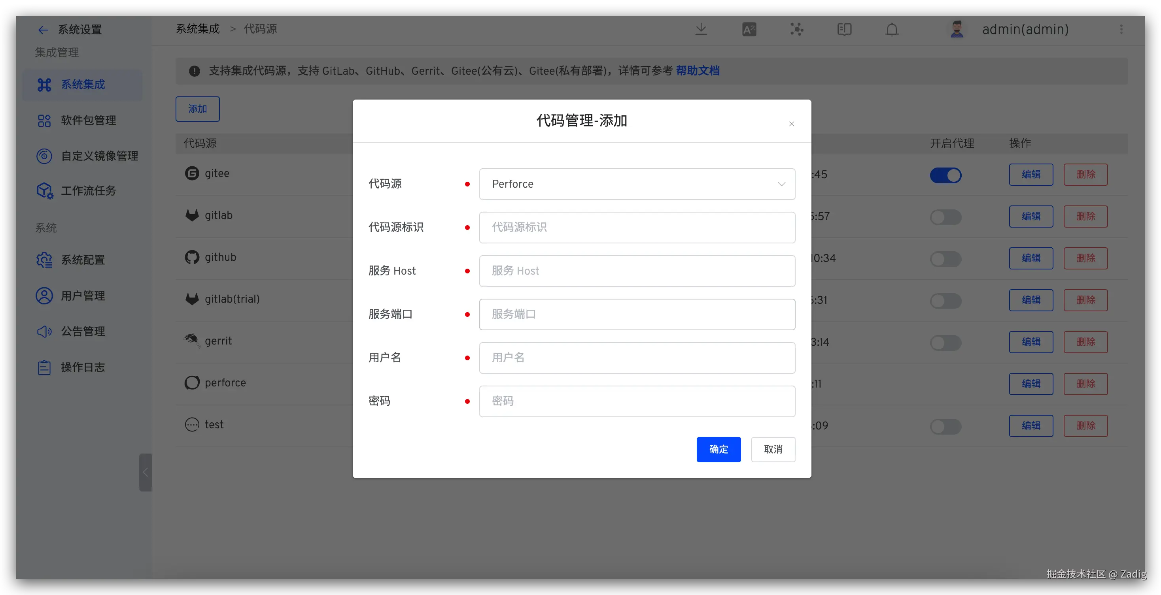Click the admin user avatar
Image resolution: width=1161 pixels, height=595 pixels.
point(957,30)
